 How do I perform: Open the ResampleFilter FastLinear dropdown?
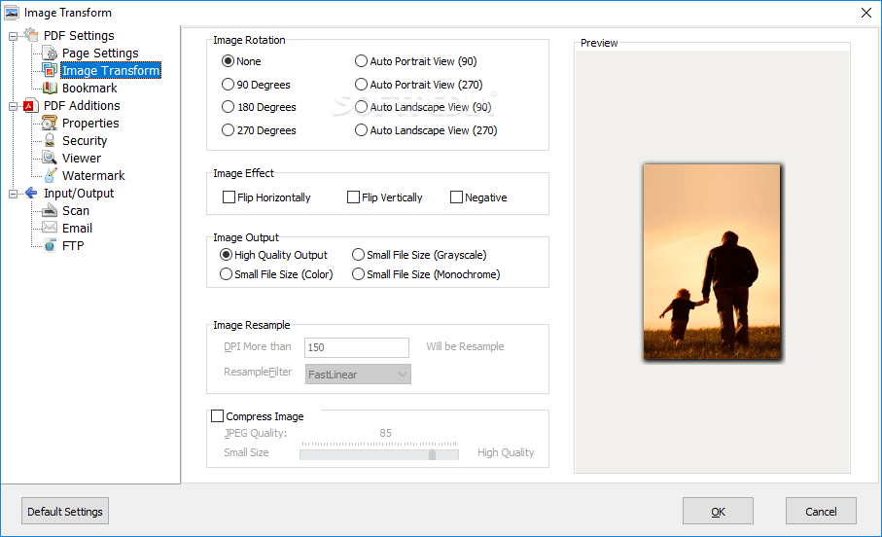tap(358, 375)
